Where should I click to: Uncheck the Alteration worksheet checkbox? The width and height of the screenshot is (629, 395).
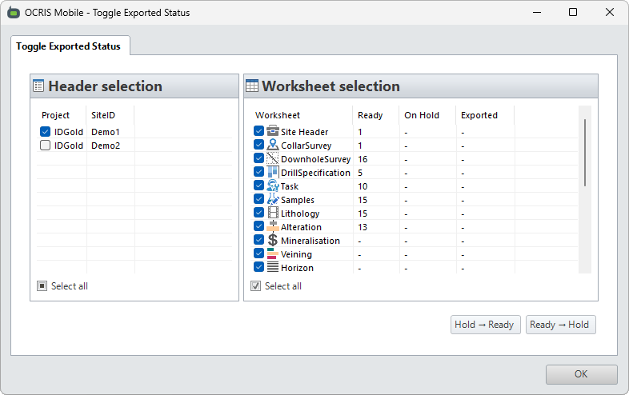[x=258, y=226]
